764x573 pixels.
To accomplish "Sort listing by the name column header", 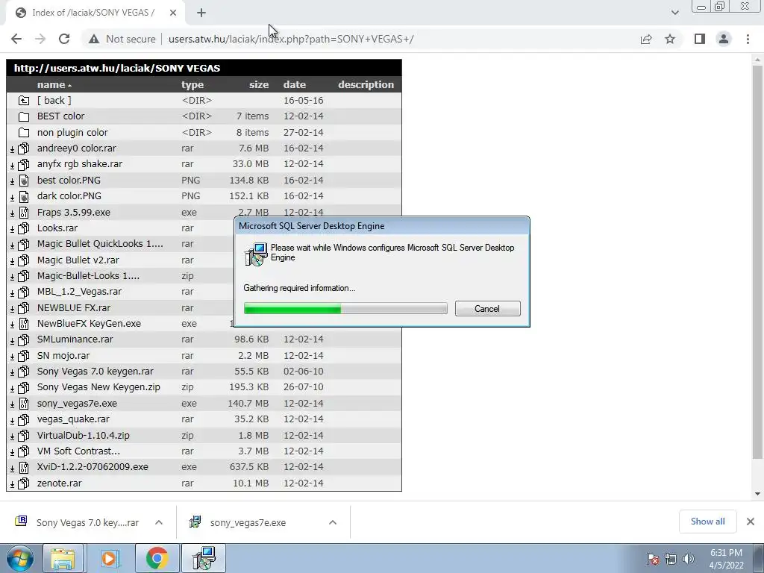I will tap(51, 85).
